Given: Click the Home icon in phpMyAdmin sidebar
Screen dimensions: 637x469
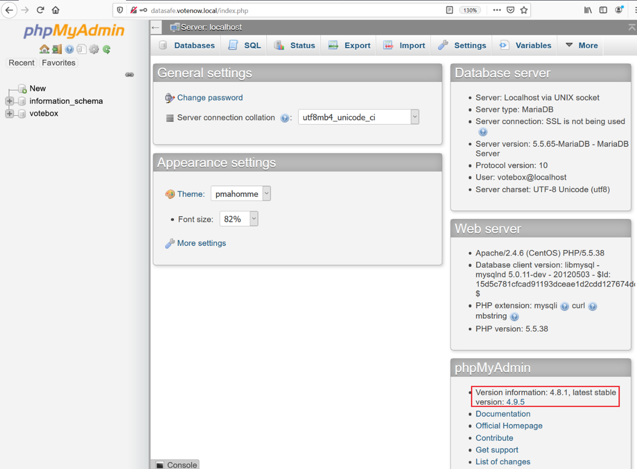Looking at the screenshot, I should (x=44, y=49).
